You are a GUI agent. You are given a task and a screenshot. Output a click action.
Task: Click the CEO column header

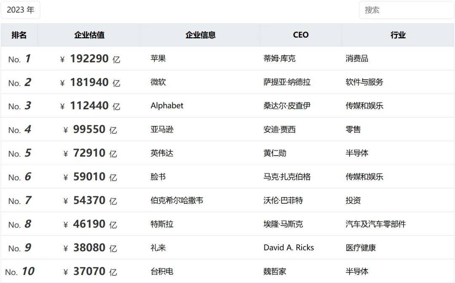tap(300, 35)
